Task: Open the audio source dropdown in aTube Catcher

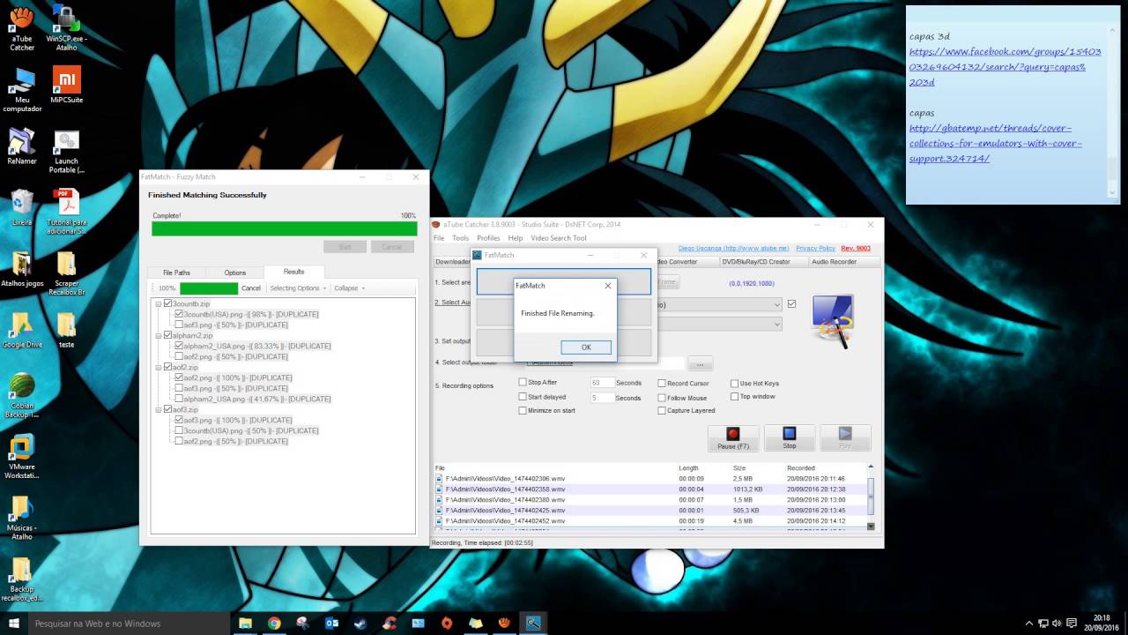Action: coord(776,304)
